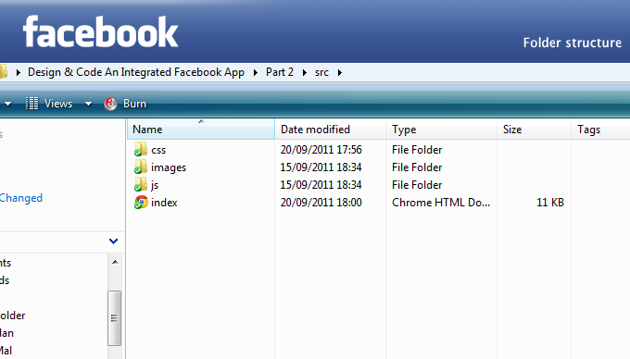Viewport: 630px width, 359px height.
Task: Click the Views toolbar label
Action: click(x=58, y=104)
